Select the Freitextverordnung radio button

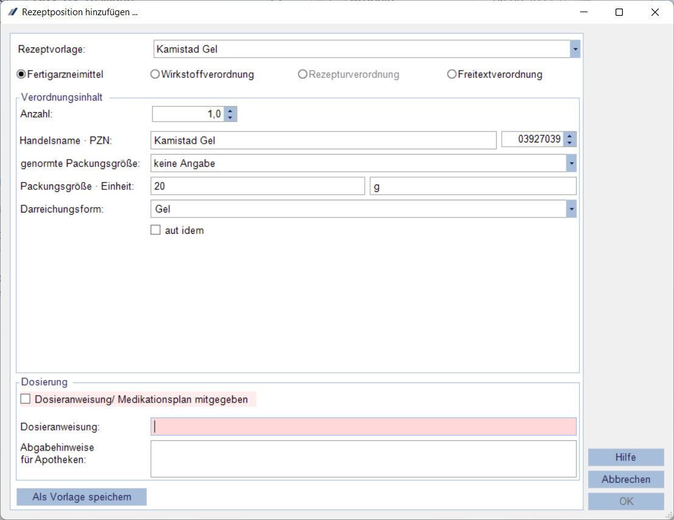[x=452, y=74]
